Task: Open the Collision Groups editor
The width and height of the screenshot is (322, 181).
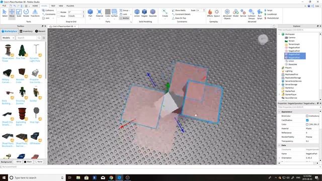Action: [x=252, y=14]
